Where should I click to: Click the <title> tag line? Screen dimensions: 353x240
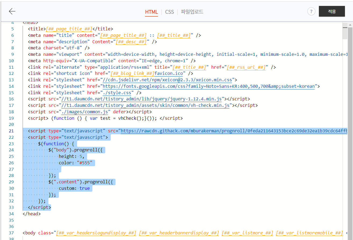coord(70,29)
